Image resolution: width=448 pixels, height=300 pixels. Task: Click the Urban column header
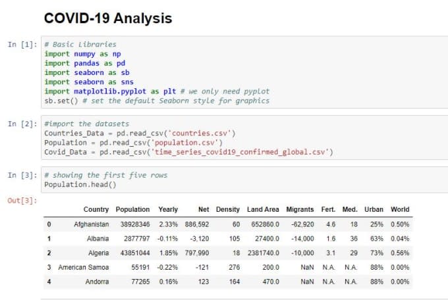(x=374, y=209)
